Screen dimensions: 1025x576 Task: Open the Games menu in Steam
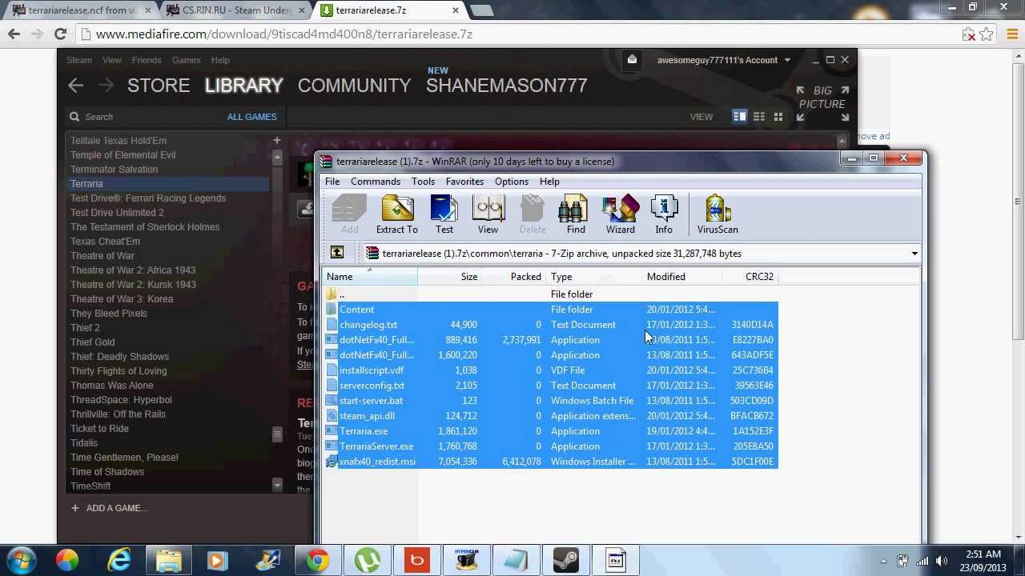click(187, 60)
